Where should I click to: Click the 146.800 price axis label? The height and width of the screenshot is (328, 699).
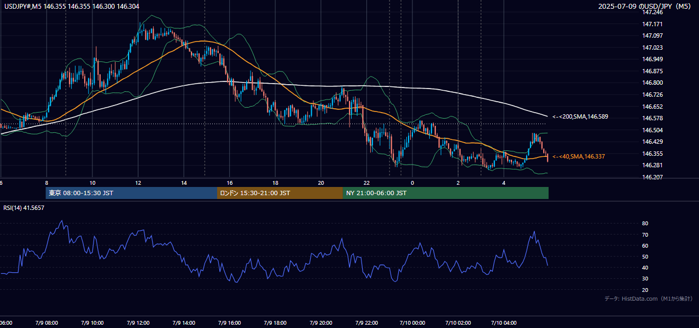[653, 83]
